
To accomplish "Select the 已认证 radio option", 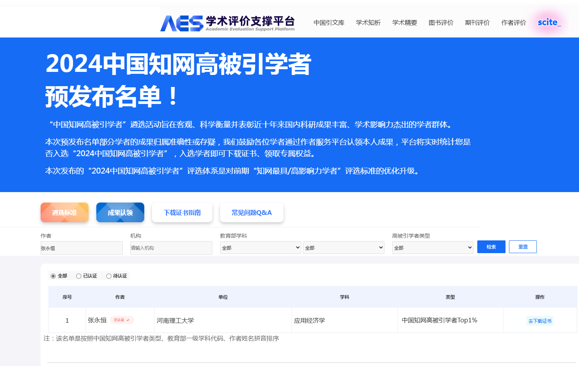I will (79, 276).
